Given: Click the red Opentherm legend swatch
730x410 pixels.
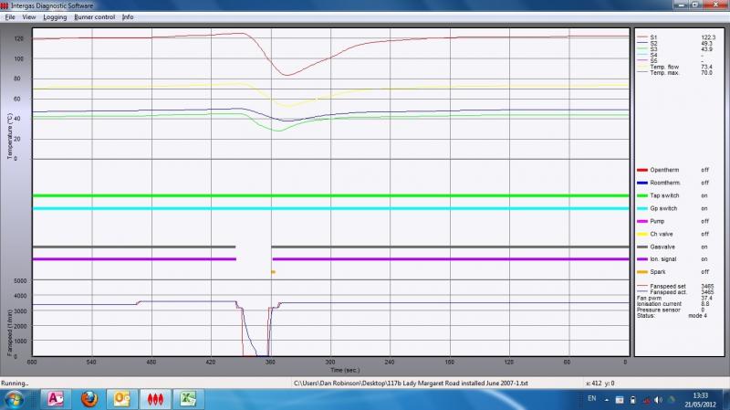Looking at the screenshot, I should point(641,170).
